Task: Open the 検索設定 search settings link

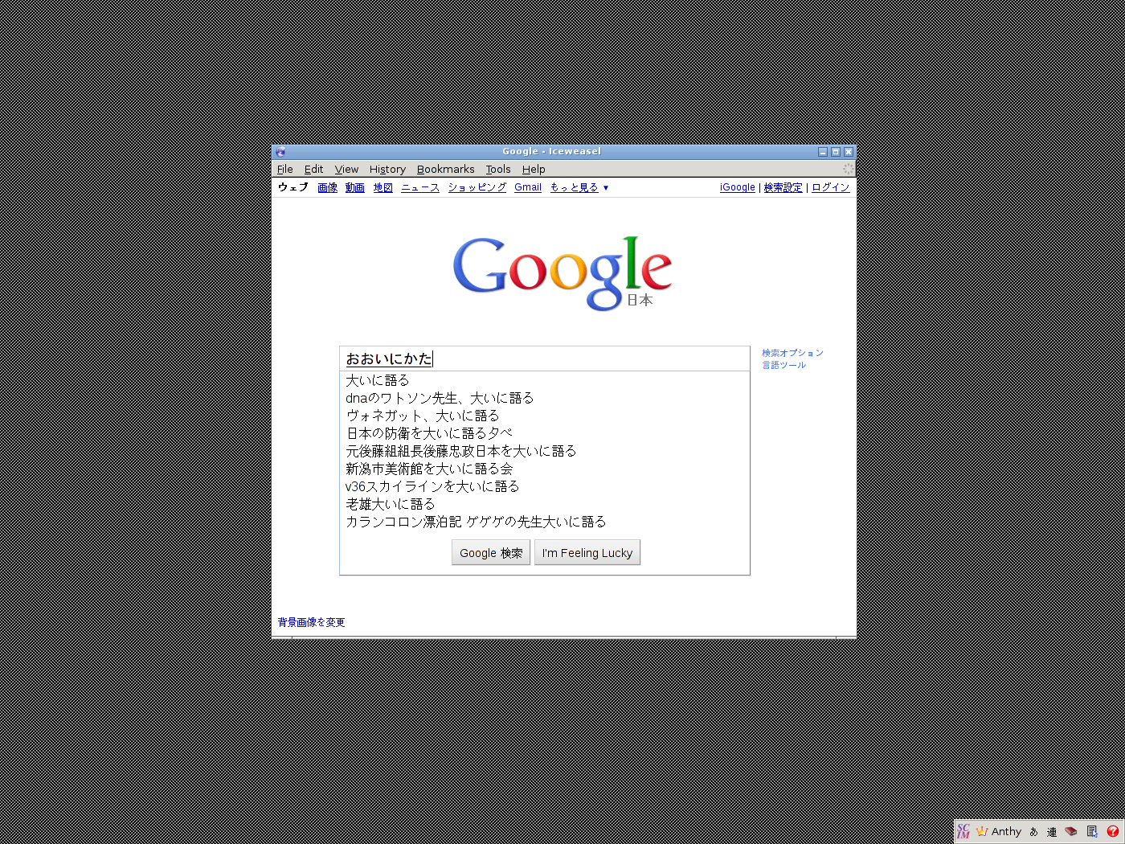Action: click(x=783, y=187)
